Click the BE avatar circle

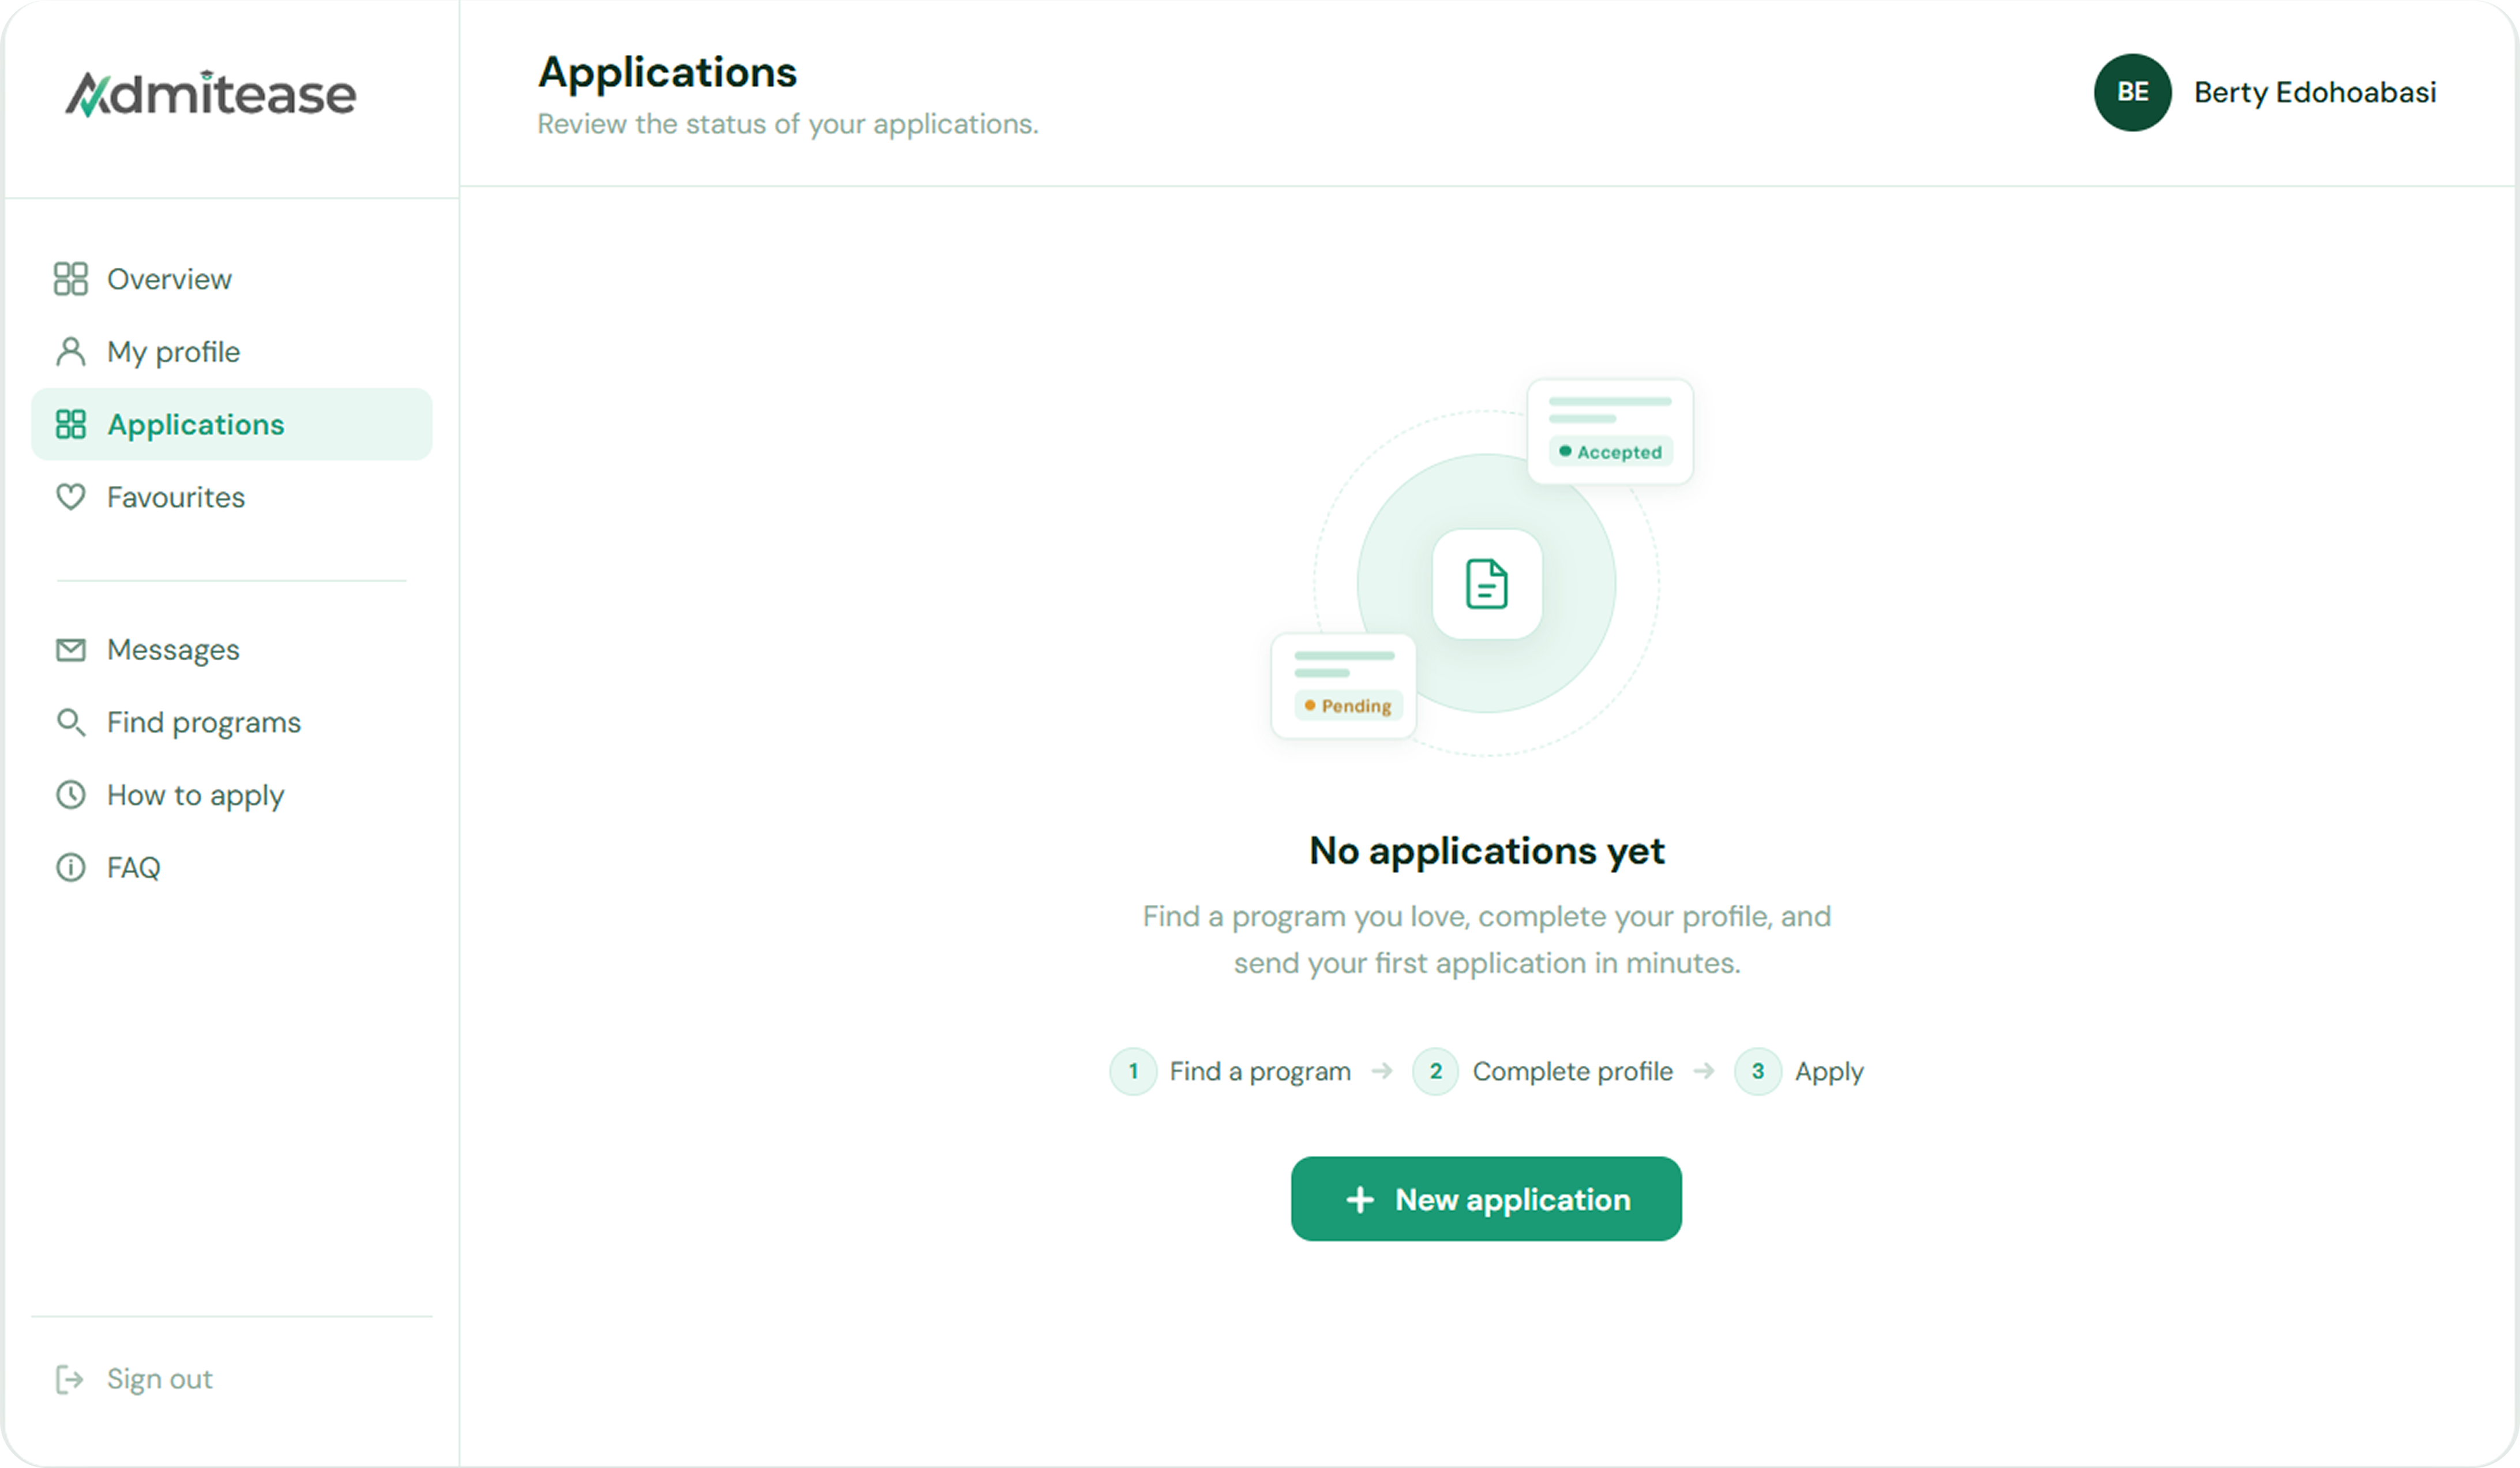[2132, 92]
